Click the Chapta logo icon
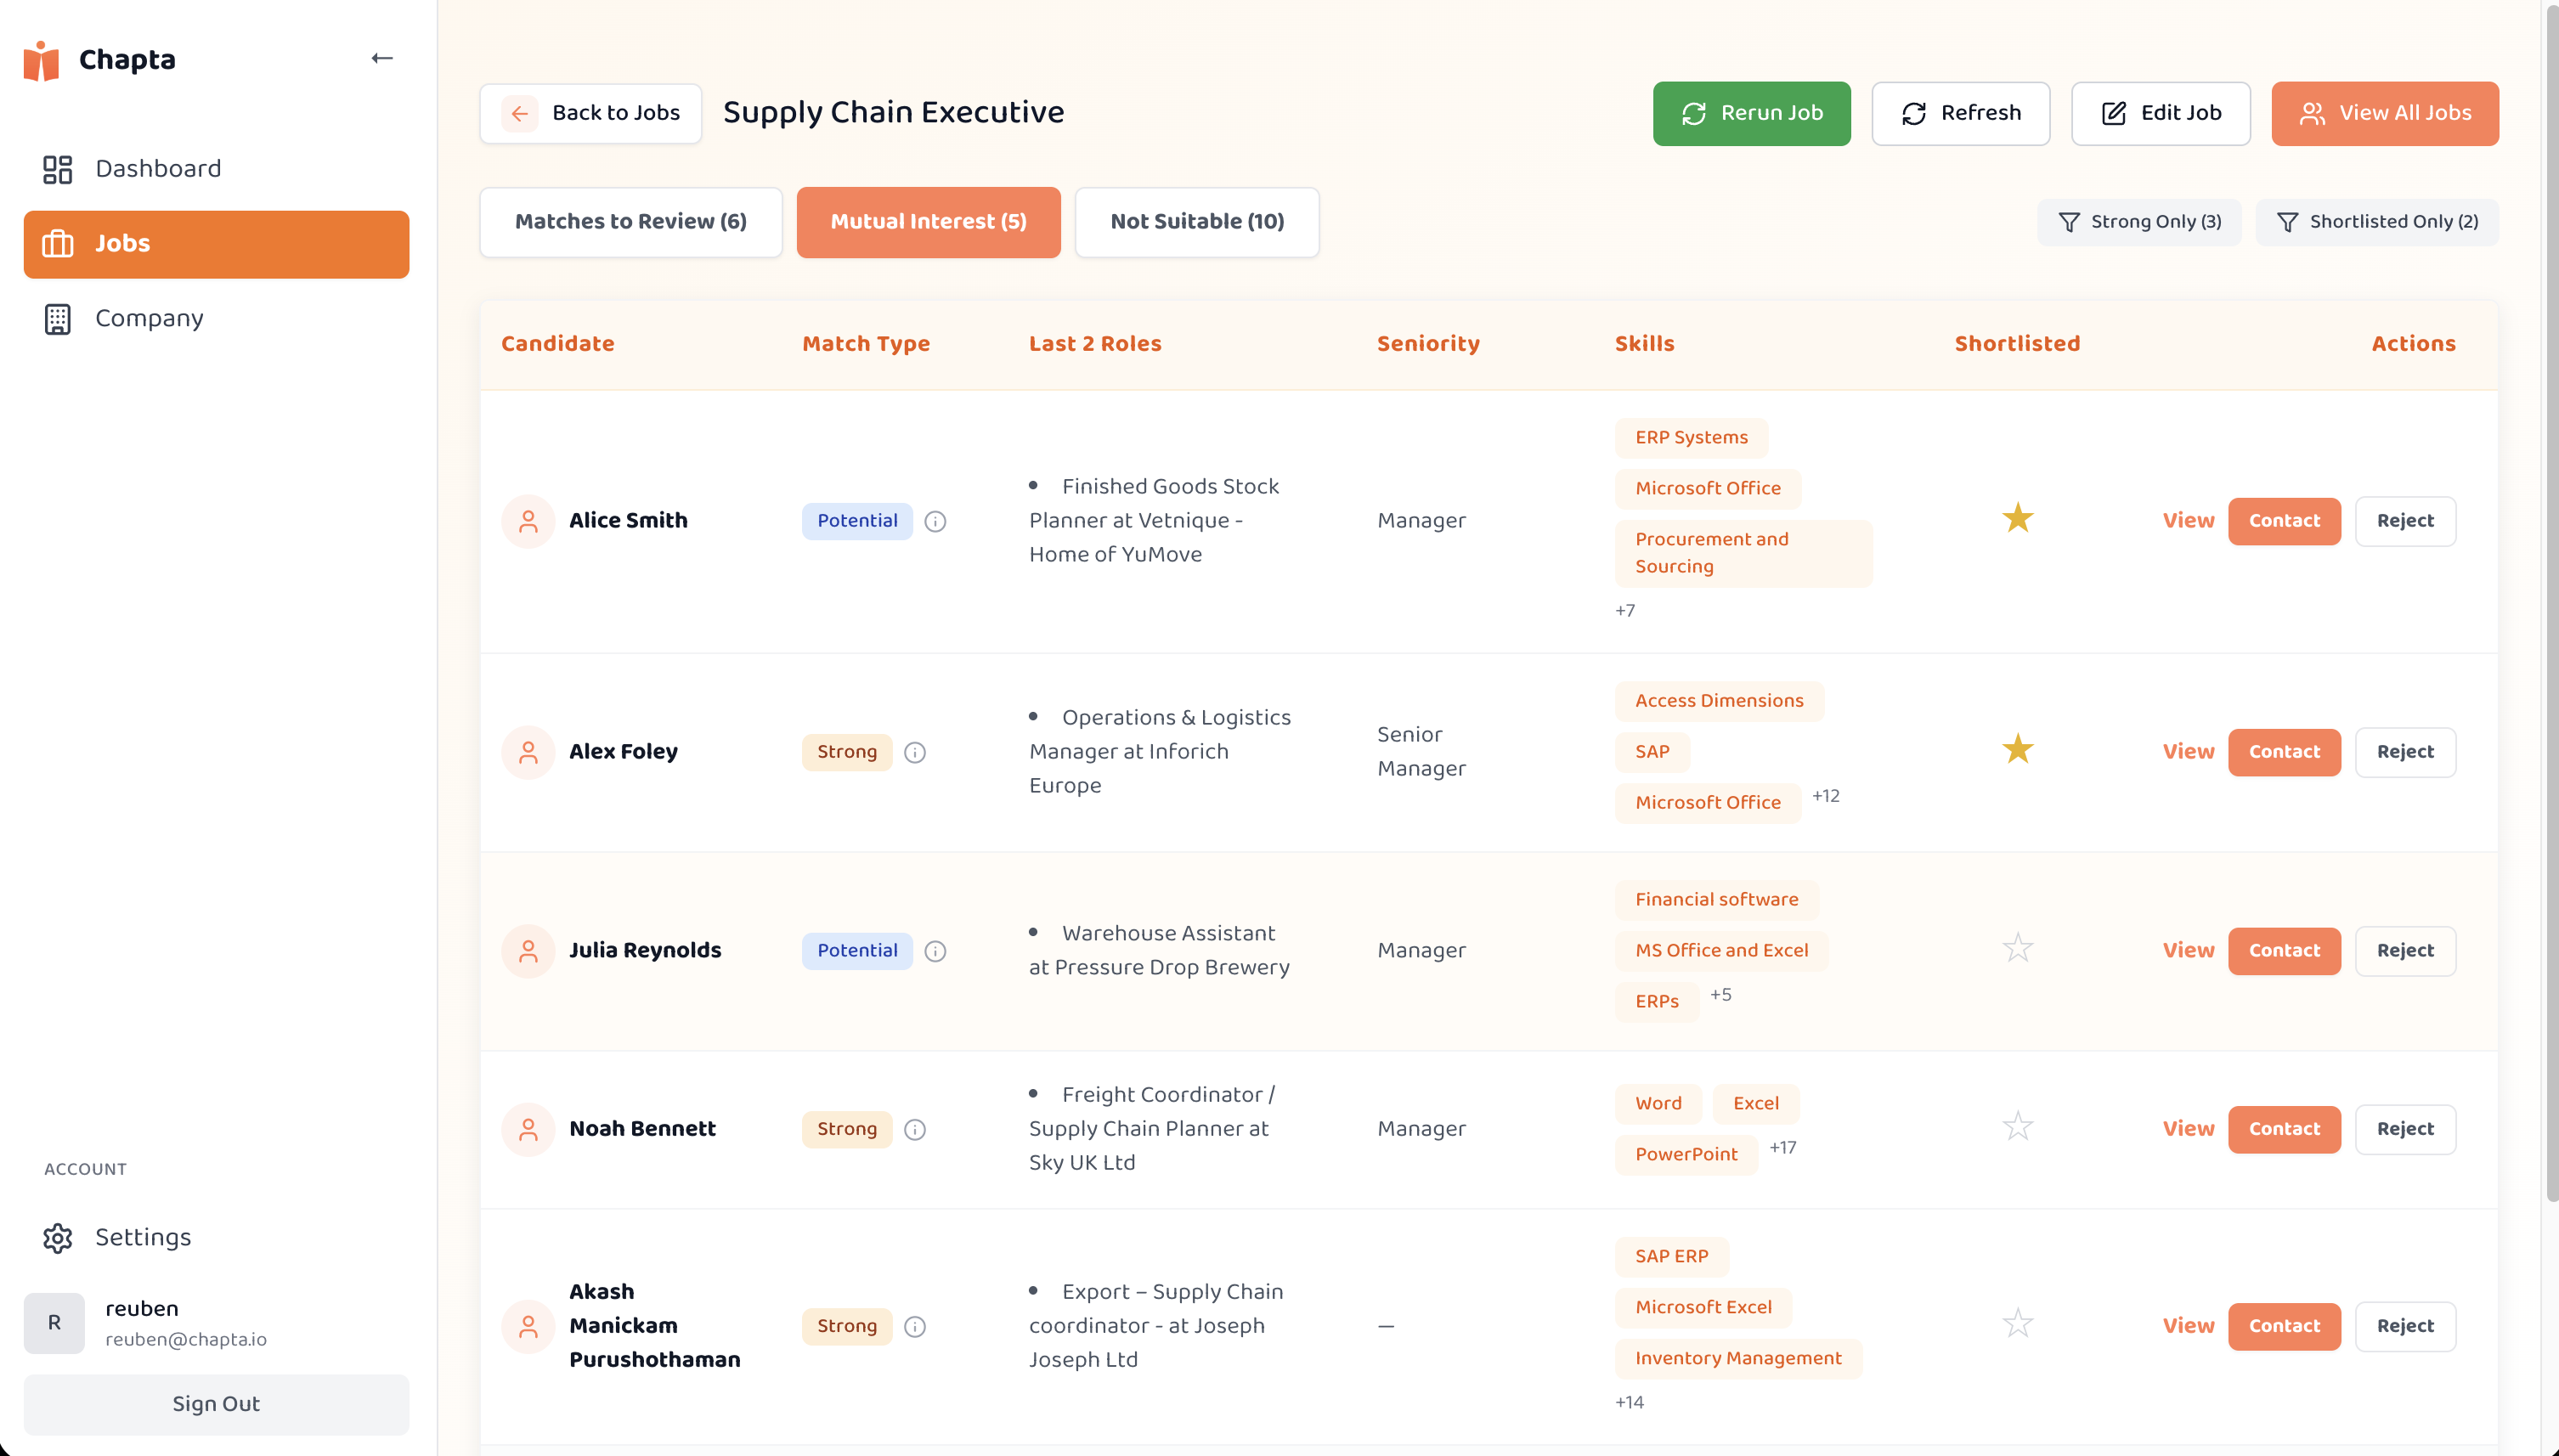The width and height of the screenshot is (2559, 1456). (40, 59)
